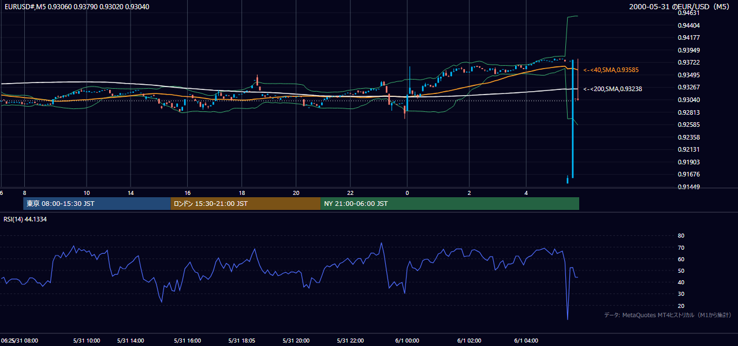This screenshot has height=346, width=738.
Task: Click price axis value 0.93949
Action: pos(689,50)
